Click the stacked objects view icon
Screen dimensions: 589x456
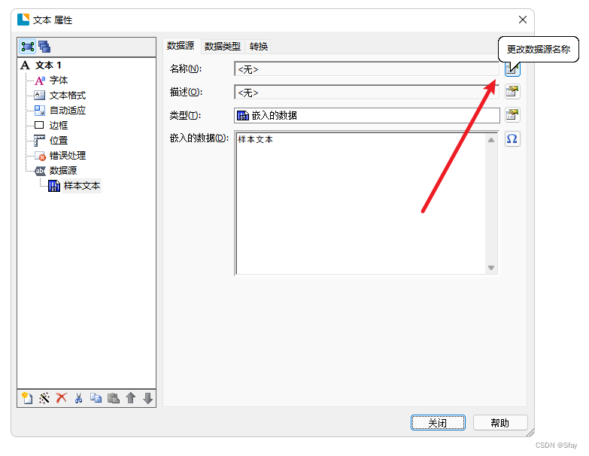[x=44, y=47]
